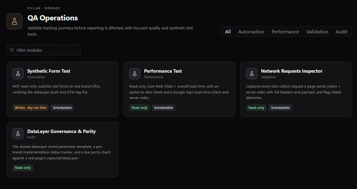Focus the Filter modules input field

44,50
